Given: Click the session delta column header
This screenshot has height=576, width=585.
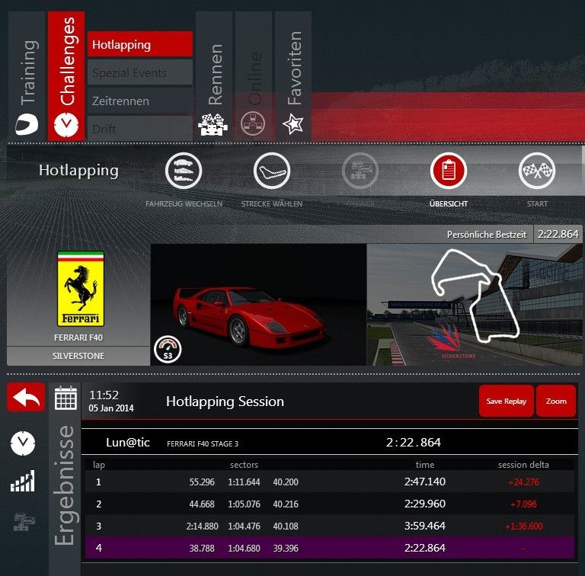Looking at the screenshot, I should pos(523,465).
